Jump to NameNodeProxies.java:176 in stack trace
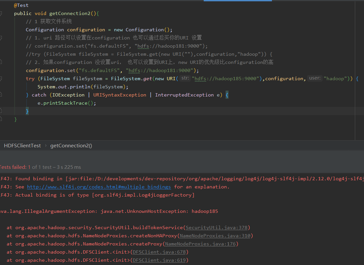The image size is (364, 265). pyautogui.click(x=200, y=244)
